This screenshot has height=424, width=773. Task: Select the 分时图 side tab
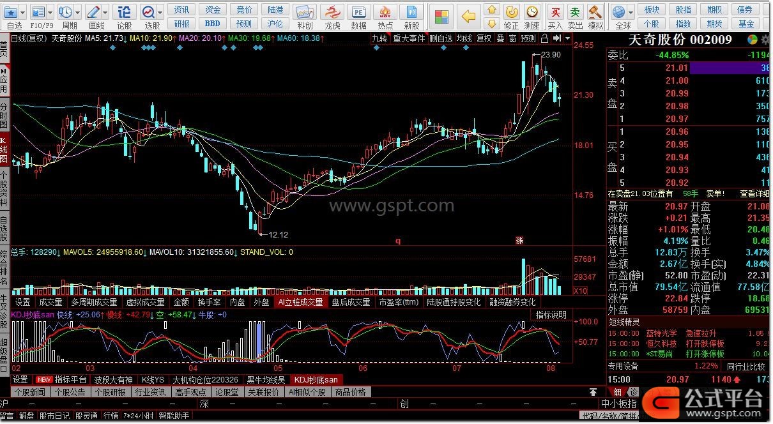4,115
